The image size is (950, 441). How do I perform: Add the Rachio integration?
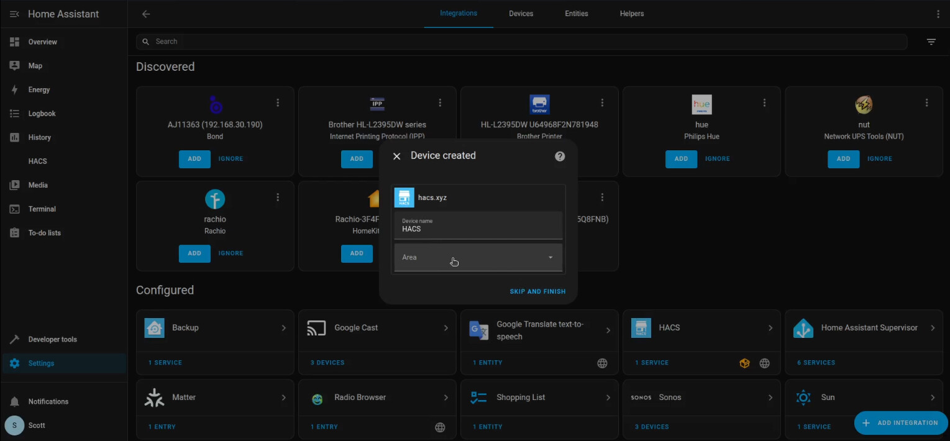[194, 253]
